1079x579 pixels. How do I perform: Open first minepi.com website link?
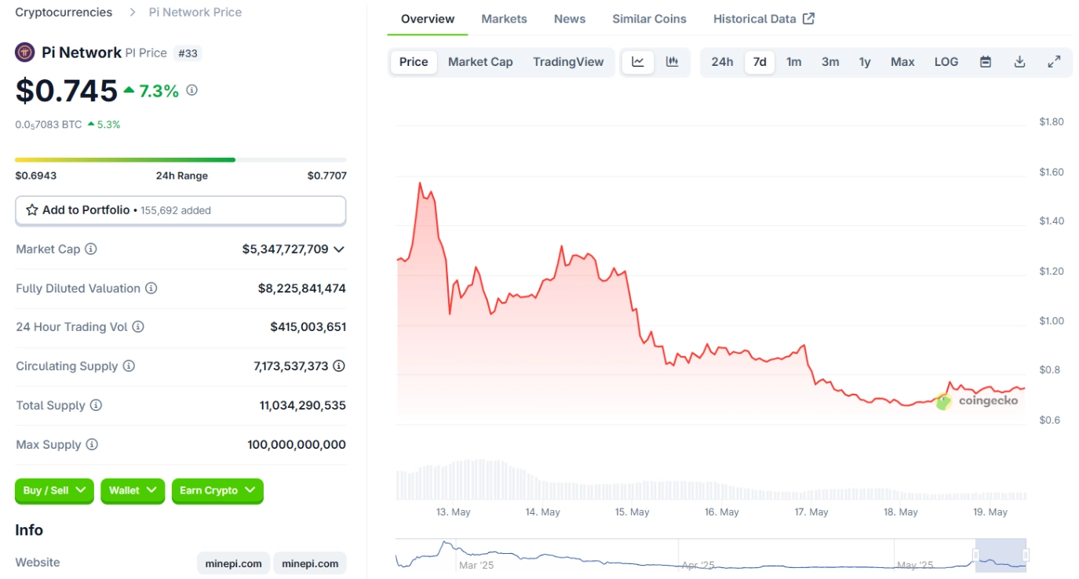click(x=233, y=563)
